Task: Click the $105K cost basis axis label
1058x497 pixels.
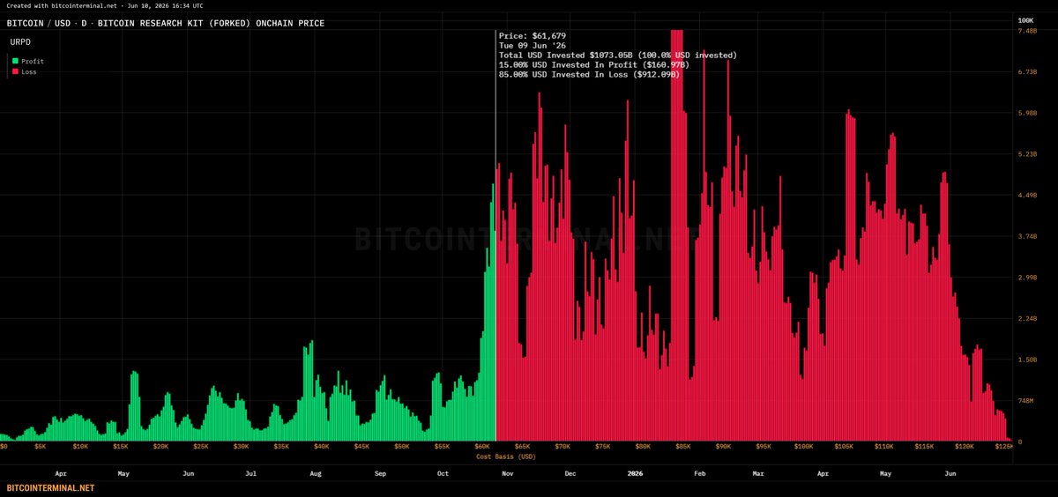Action: click(x=844, y=447)
